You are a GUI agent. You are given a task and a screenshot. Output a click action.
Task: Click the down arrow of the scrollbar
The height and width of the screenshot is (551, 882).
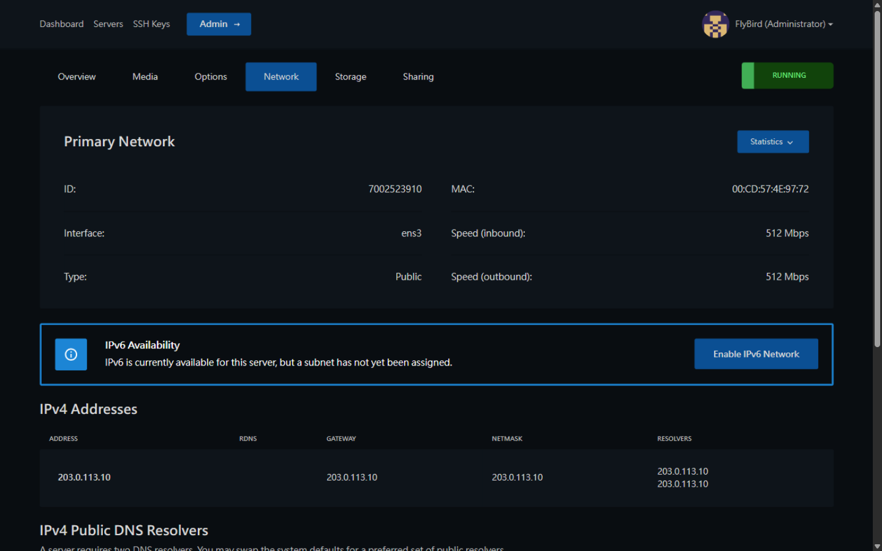point(877,546)
